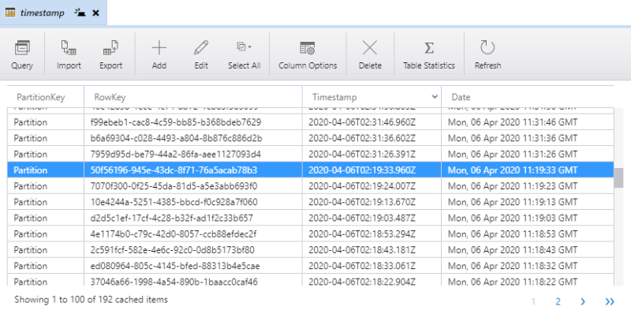Image resolution: width=631 pixels, height=314 pixels.
Task: Click timestamp 2020-04-06T02:19:03.487Z
Action: [362, 218]
